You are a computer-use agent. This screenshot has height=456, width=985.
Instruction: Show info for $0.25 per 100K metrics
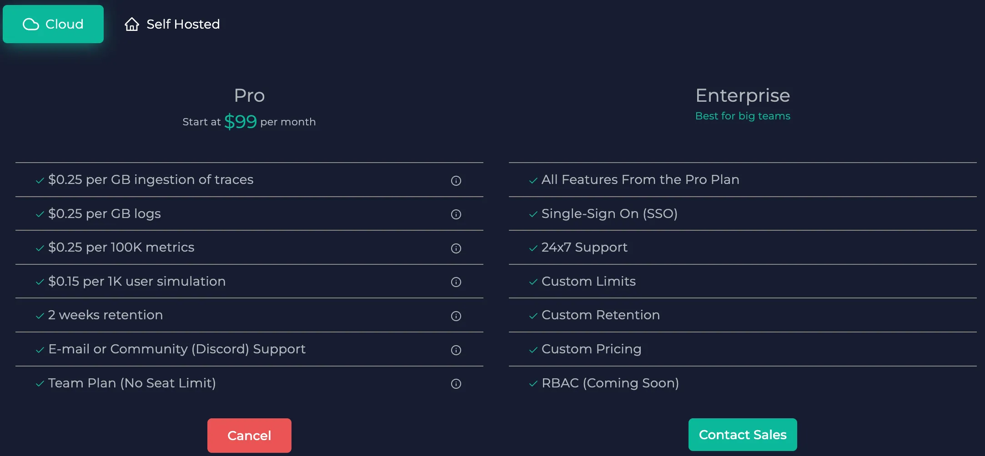(456, 248)
